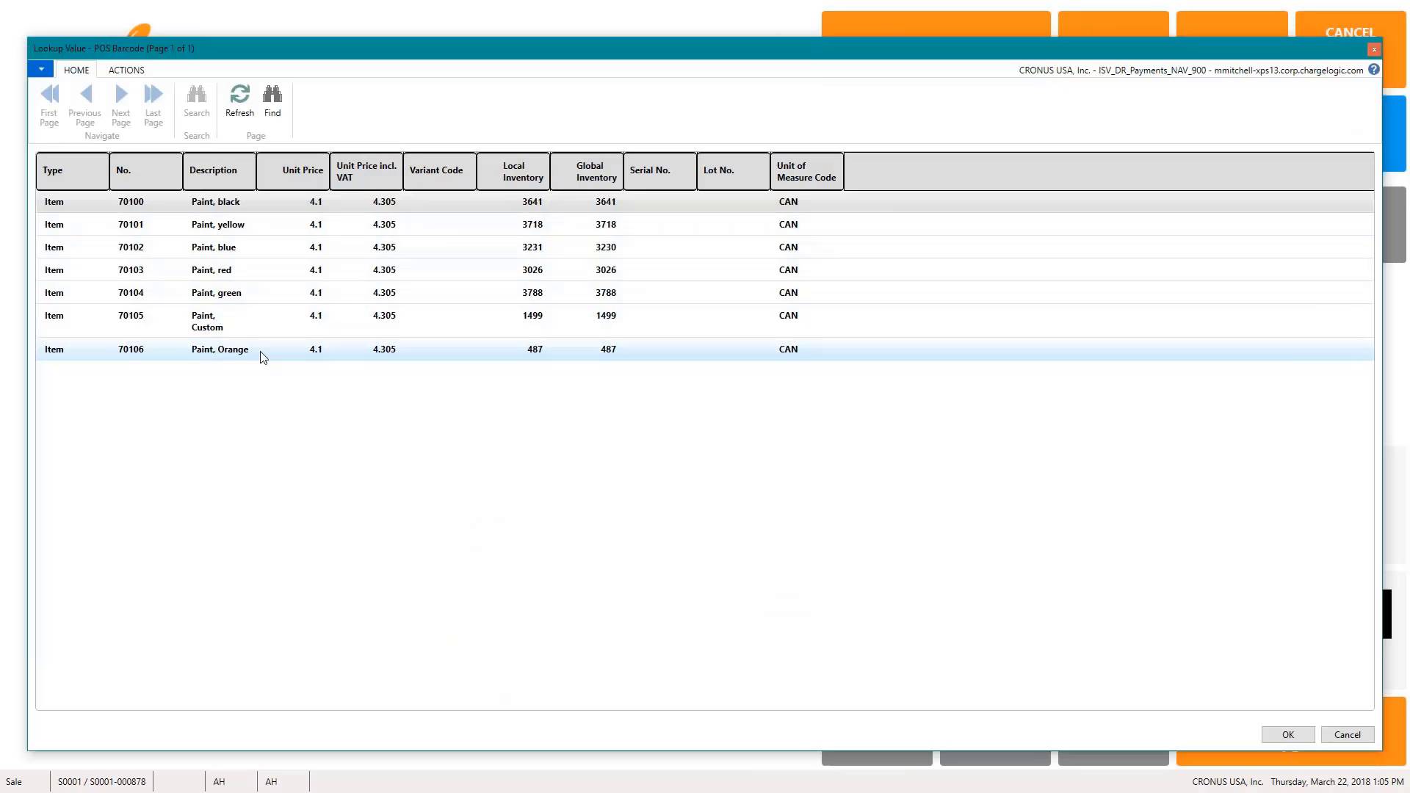Click the orange CANCEL button at top right
This screenshot has height=793, width=1410.
click(1350, 32)
